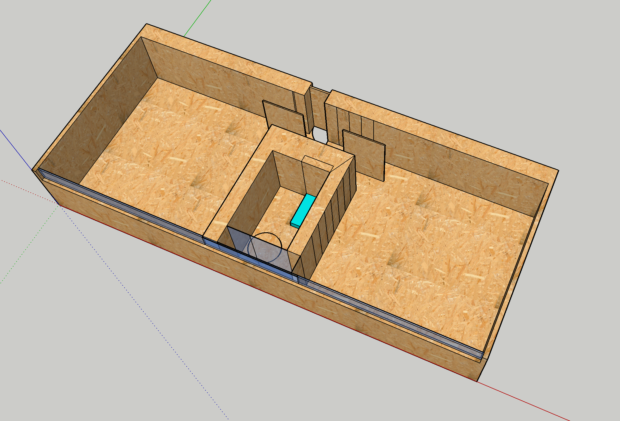Click the solid green axis line
This screenshot has width=620, height=421.
point(197,18)
